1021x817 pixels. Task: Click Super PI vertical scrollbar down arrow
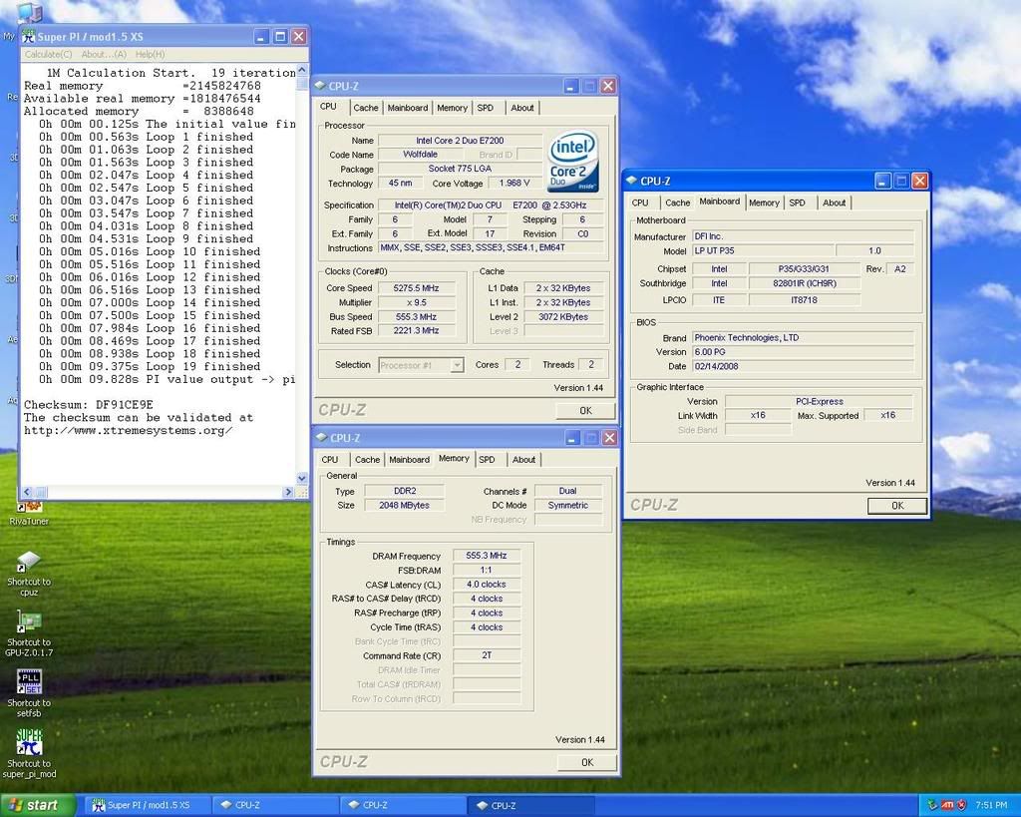(301, 478)
